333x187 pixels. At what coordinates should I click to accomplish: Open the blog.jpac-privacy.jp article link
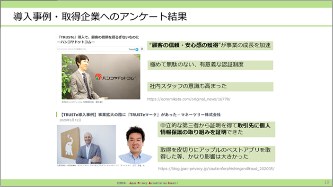[216, 169]
